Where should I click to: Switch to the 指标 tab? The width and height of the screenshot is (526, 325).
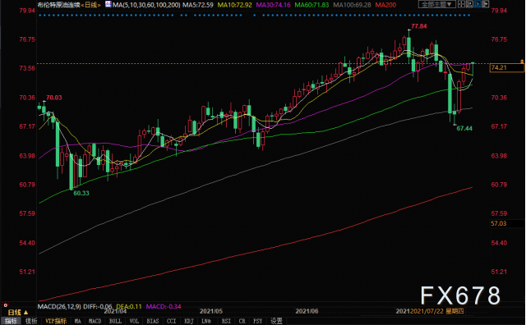pos(11,321)
